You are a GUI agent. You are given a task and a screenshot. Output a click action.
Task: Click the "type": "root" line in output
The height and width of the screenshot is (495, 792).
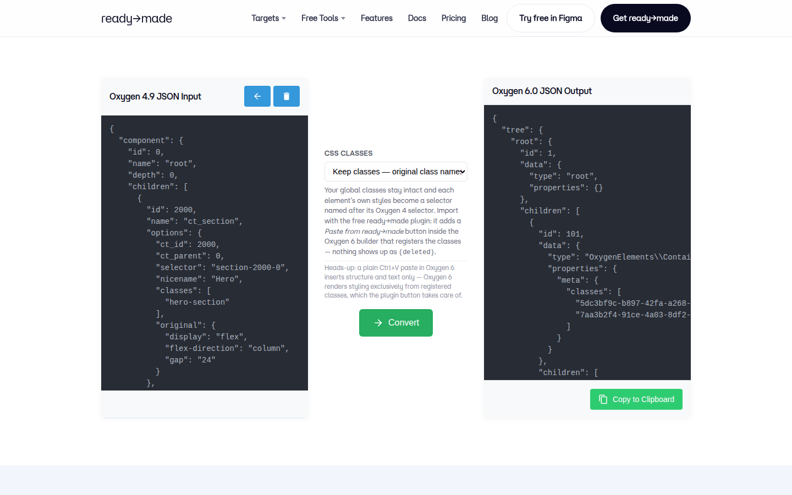click(564, 176)
